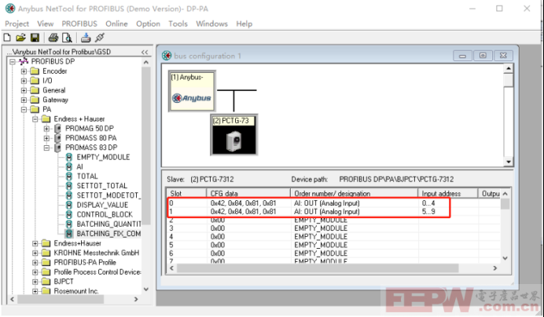Expand the PROFIBUS-PA Profile folder

[x=35, y=263]
